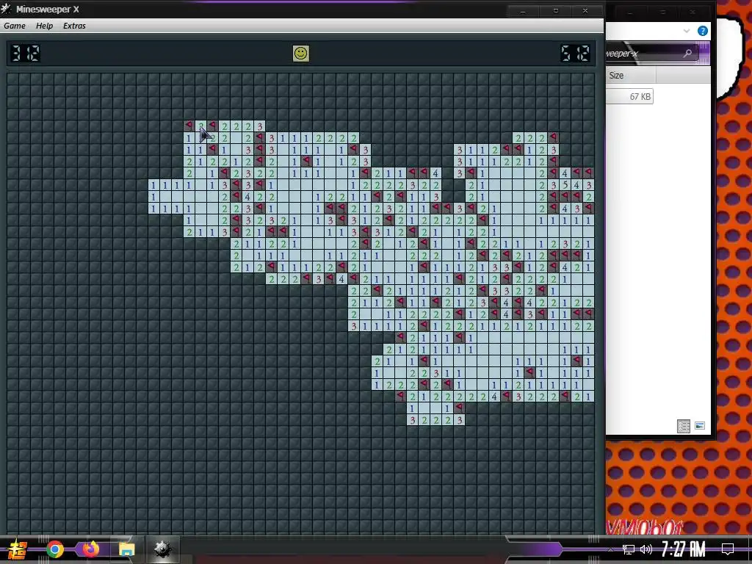Click the mine counter display at left
The width and height of the screenshot is (752, 564).
[26, 53]
